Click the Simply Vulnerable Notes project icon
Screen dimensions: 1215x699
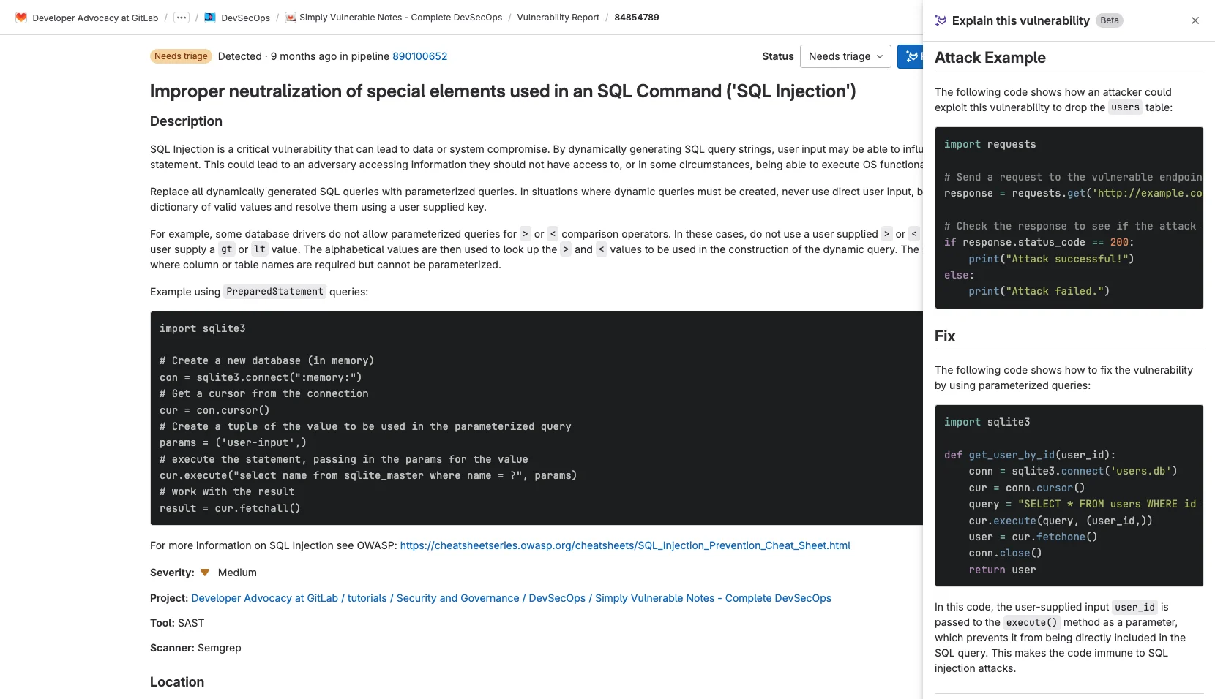tap(291, 17)
